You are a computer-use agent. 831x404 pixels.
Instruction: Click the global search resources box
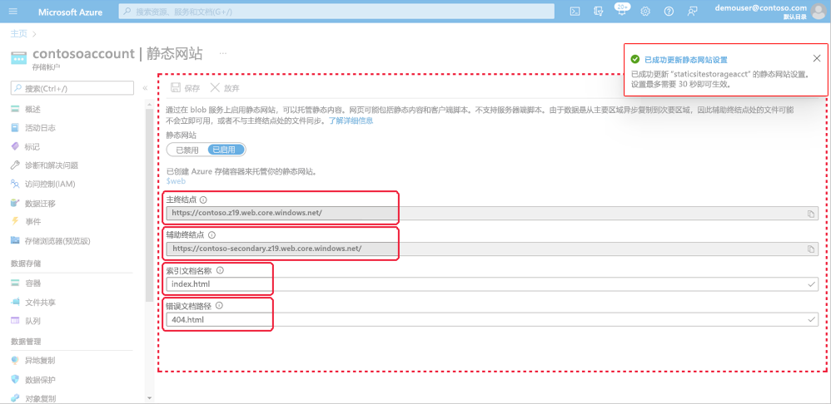click(x=336, y=11)
